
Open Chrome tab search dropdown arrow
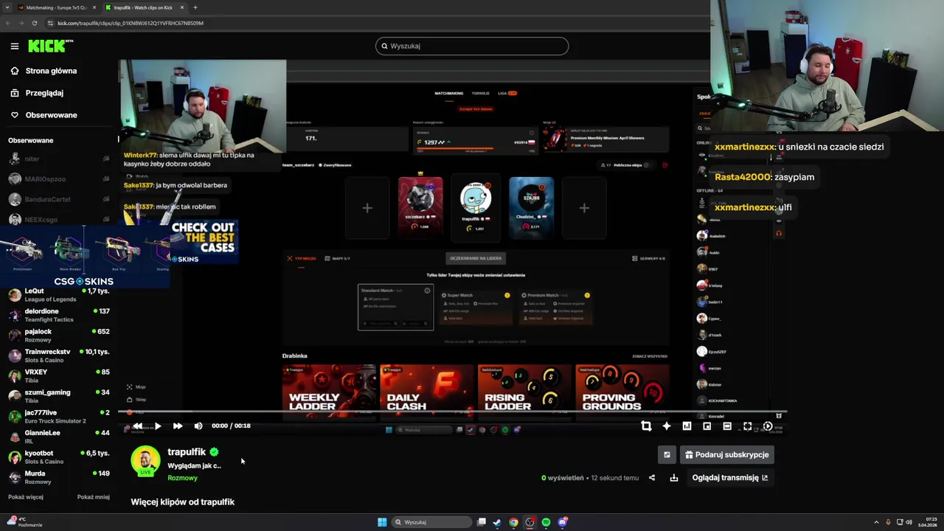[x=6, y=7]
